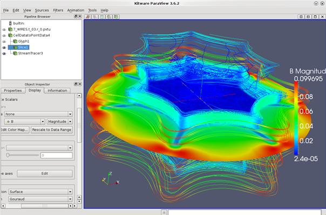Float the Object Inspector panel

[76, 84]
